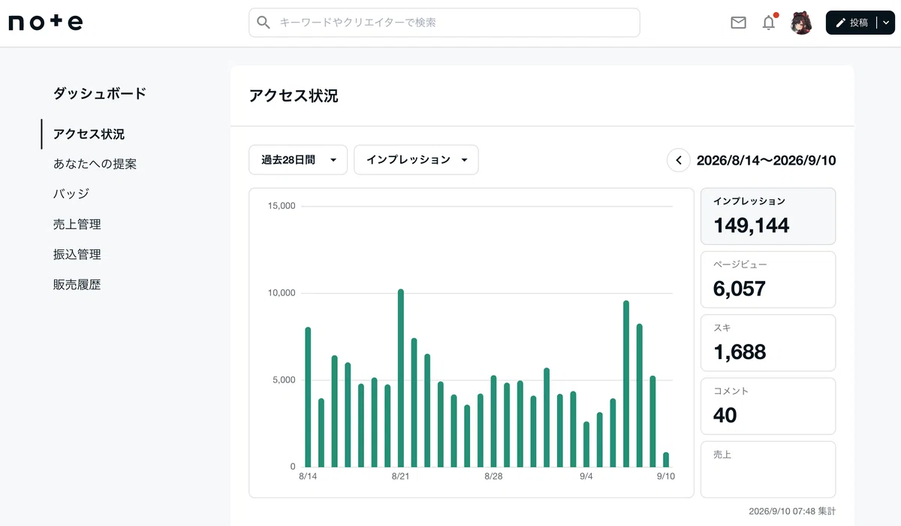Viewport: 901px width, 526px height.
Task: Open バッジ in sidebar
Action: point(71,194)
